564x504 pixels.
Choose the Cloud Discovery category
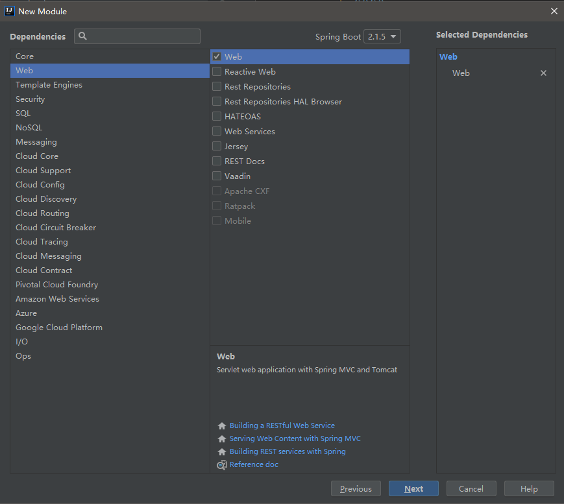pos(46,199)
